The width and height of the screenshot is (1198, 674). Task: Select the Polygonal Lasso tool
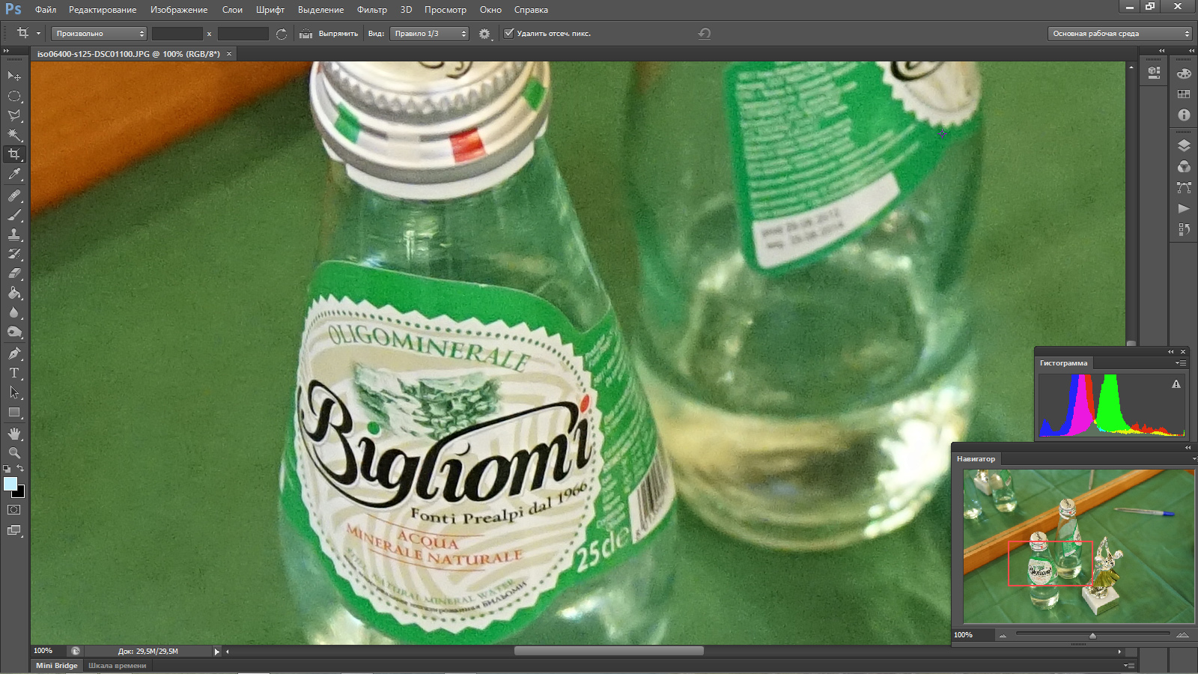[x=14, y=115]
